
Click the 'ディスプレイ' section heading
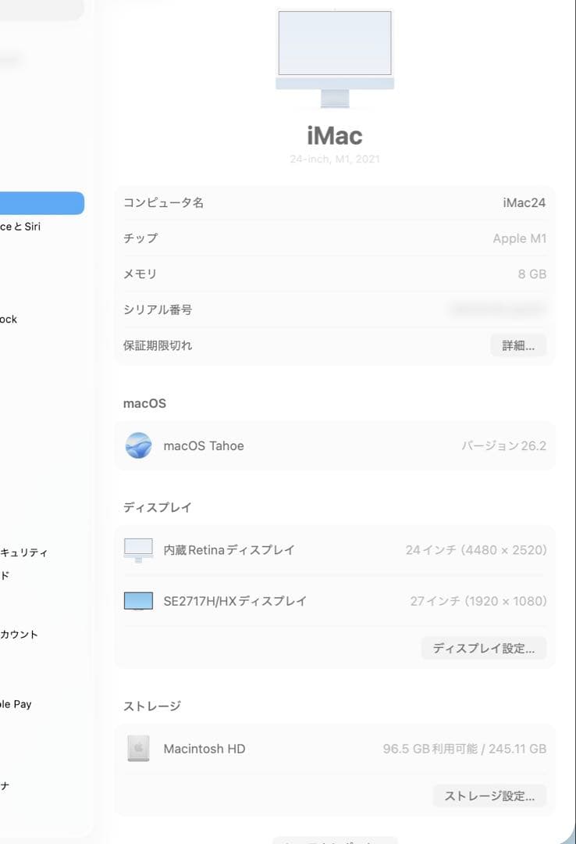pyautogui.click(x=158, y=507)
